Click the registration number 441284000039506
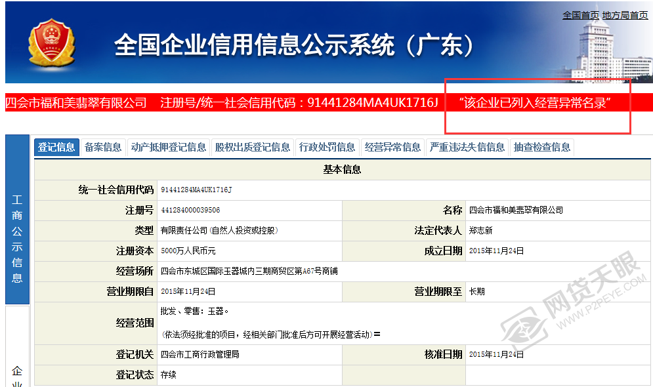The height and width of the screenshot is (387, 653). (190, 211)
